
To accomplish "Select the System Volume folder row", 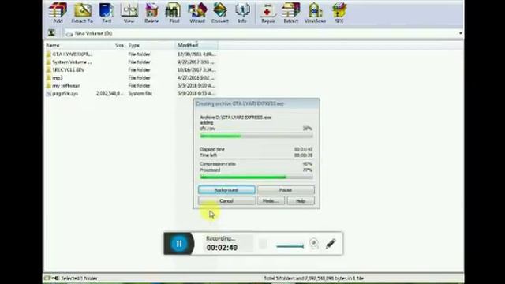I will click(x=130, y=62).
